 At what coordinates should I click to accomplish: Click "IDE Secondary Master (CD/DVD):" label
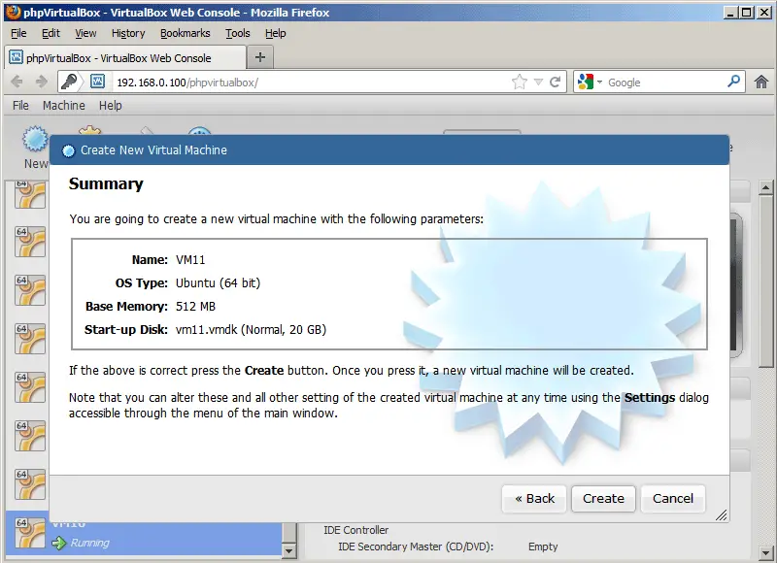pyautogui.click(x=416, y=546)
